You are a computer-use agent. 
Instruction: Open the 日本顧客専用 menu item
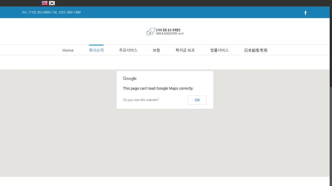click(256, 50)
